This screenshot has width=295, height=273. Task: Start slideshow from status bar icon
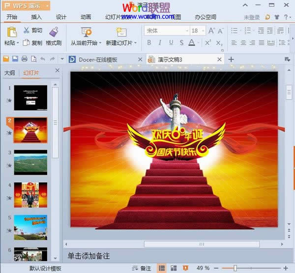click(x=185, y=268)
